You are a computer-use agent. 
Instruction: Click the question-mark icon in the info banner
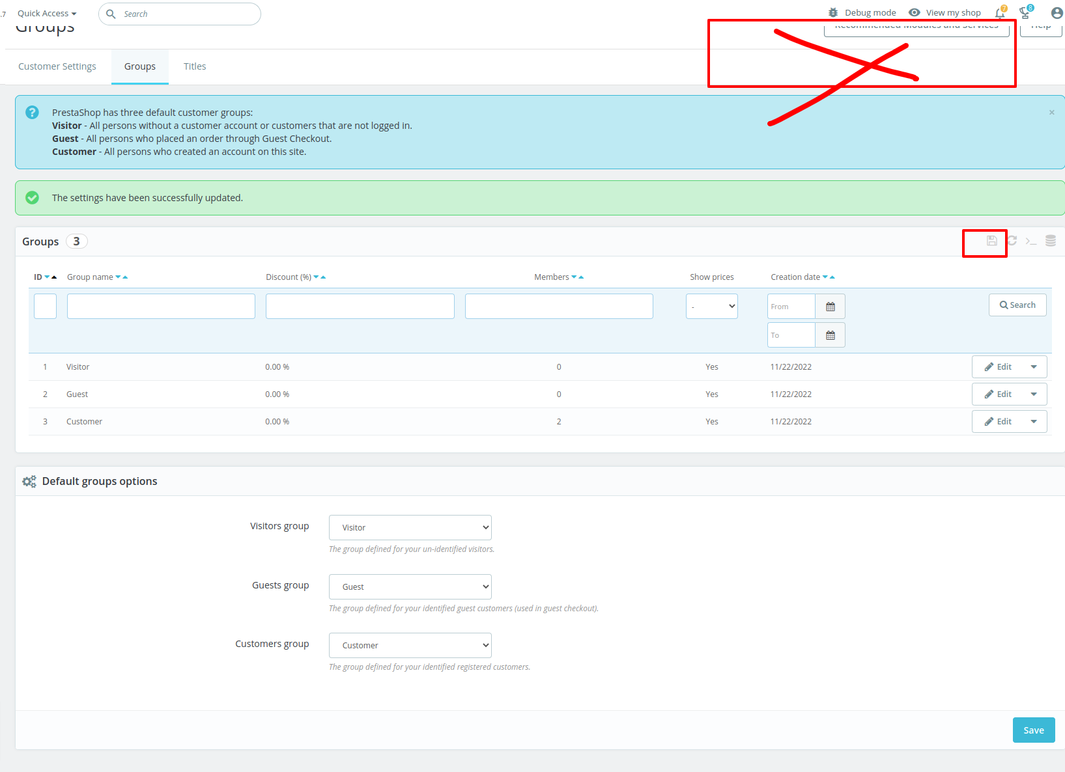pyautogui.click(x=32, y=112)
